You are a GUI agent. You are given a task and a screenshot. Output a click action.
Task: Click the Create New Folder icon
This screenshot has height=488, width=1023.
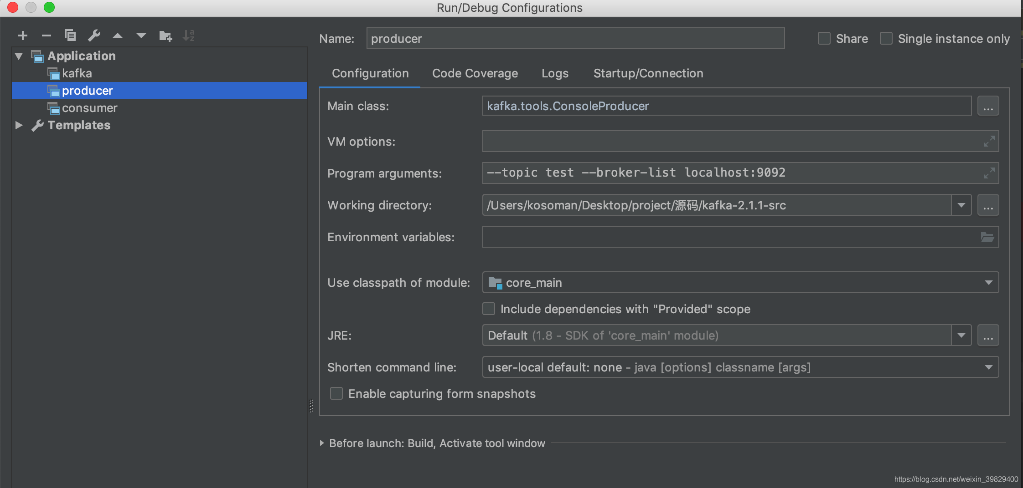[165, 36]
